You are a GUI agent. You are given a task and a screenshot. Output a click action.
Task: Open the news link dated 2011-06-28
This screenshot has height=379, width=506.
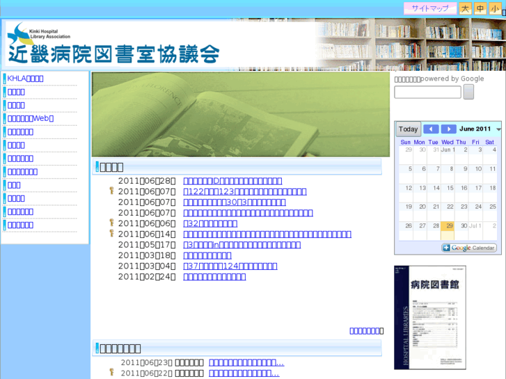[232, 181]
